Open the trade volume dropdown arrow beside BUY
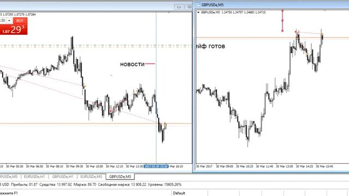This screenshot has width=349, height=196. click(9, 21)
